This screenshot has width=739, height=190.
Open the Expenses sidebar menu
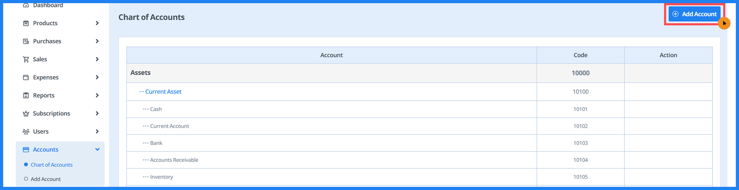60,78
